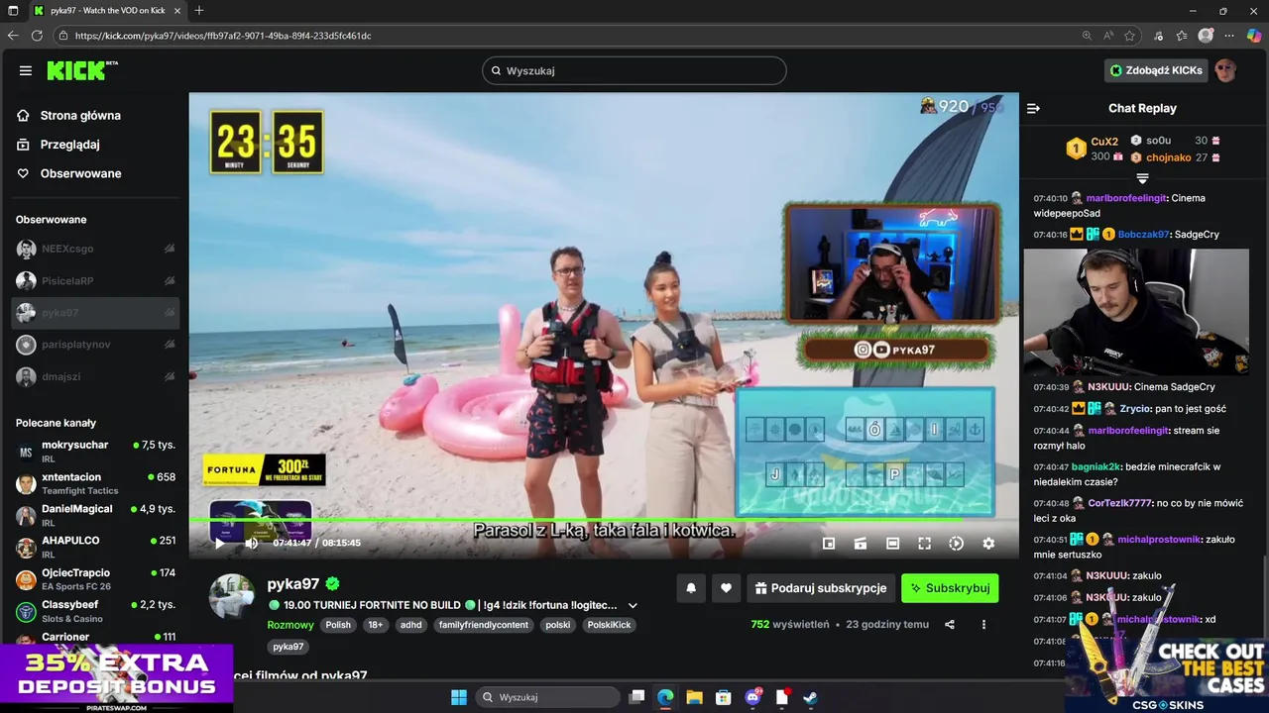
Task: Reload the page
Action: [37, 36]
